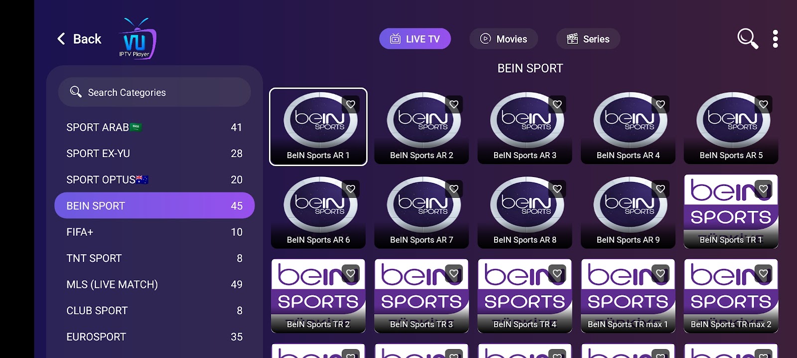This screenshot has height=358, width=797.
Task: Play the BeIN Sports TR 1 channel
Action: [x=731, y=211]
